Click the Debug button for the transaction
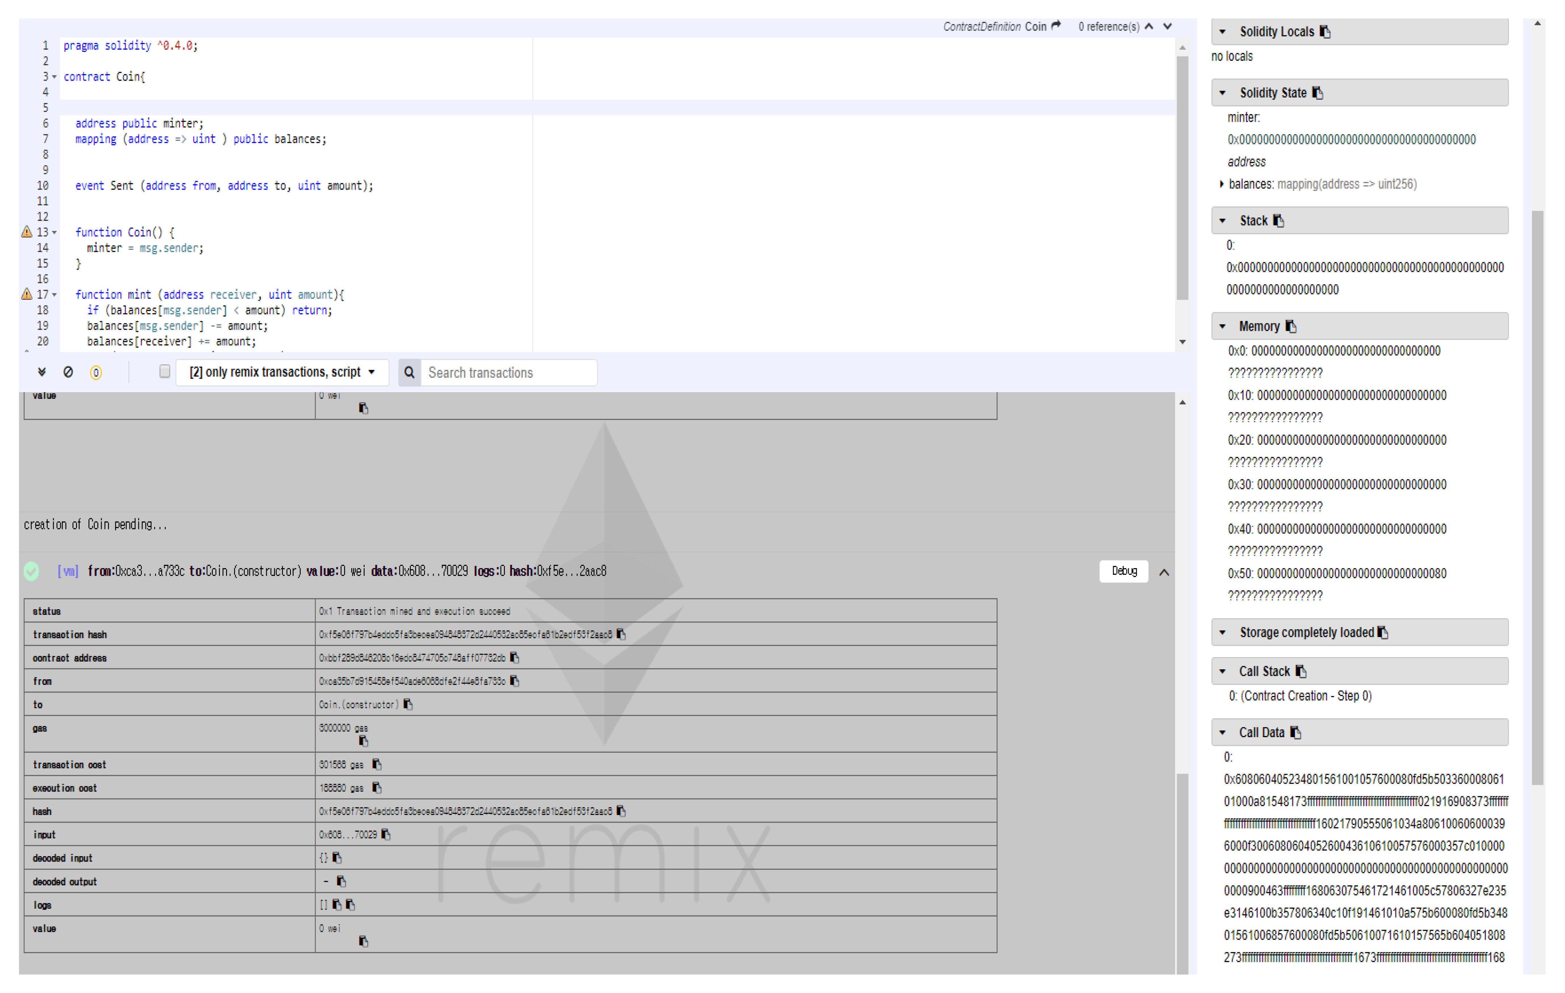The image size is (1565, 993). [1124, 571]
